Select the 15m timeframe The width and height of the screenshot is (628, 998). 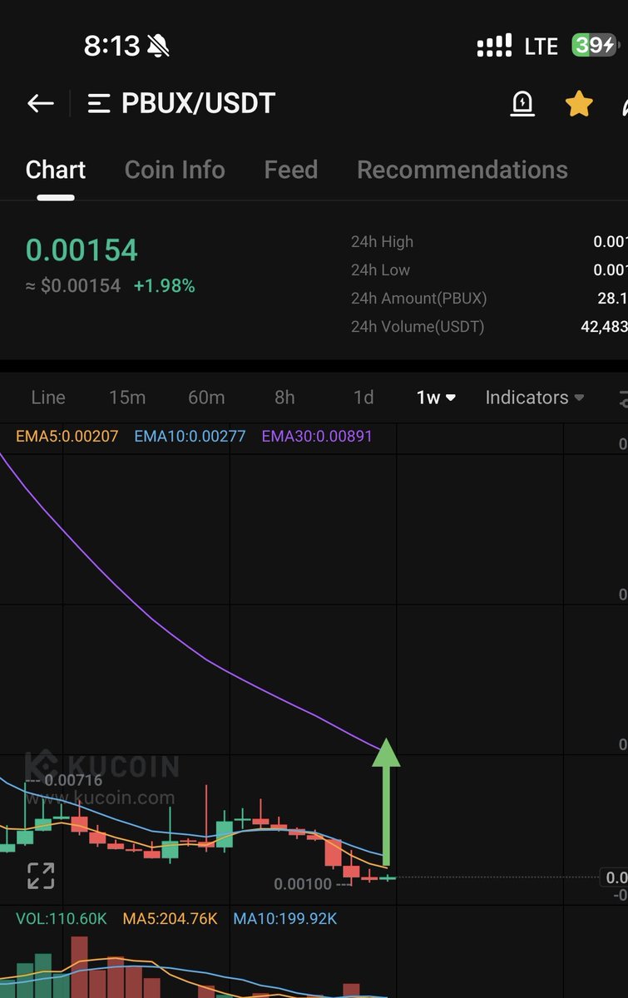coord(127,398)
